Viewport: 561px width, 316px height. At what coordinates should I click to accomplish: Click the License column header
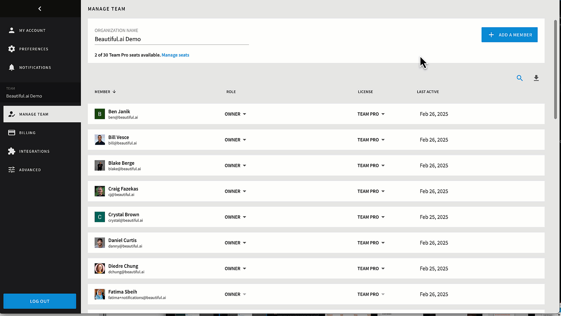pos(365,92)
